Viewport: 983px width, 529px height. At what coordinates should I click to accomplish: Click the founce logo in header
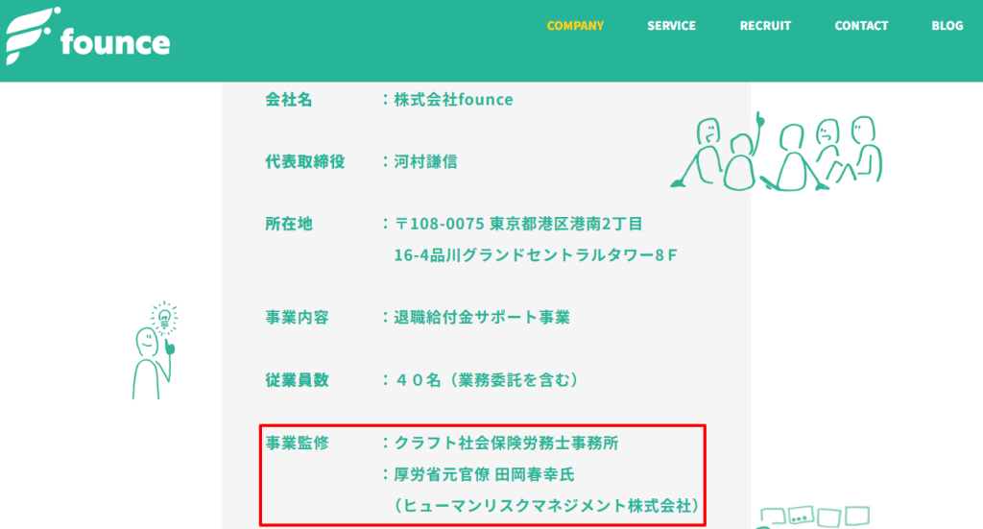pos(87,36)
